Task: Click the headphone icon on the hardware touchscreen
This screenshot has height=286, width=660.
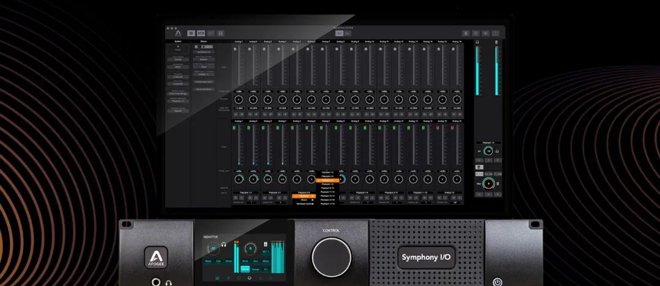Action: pyautogui.click(x=224, y=245)
